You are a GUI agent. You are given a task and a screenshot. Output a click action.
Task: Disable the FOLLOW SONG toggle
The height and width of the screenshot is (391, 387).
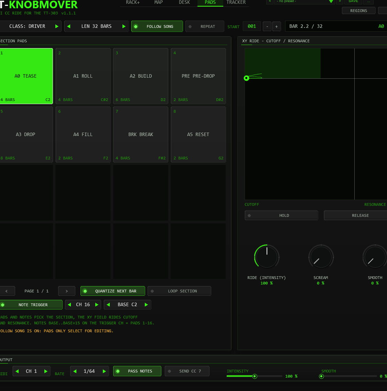[157, 26]
